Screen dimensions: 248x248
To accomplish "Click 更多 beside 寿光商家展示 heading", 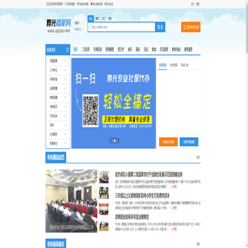I will (198, 244).
